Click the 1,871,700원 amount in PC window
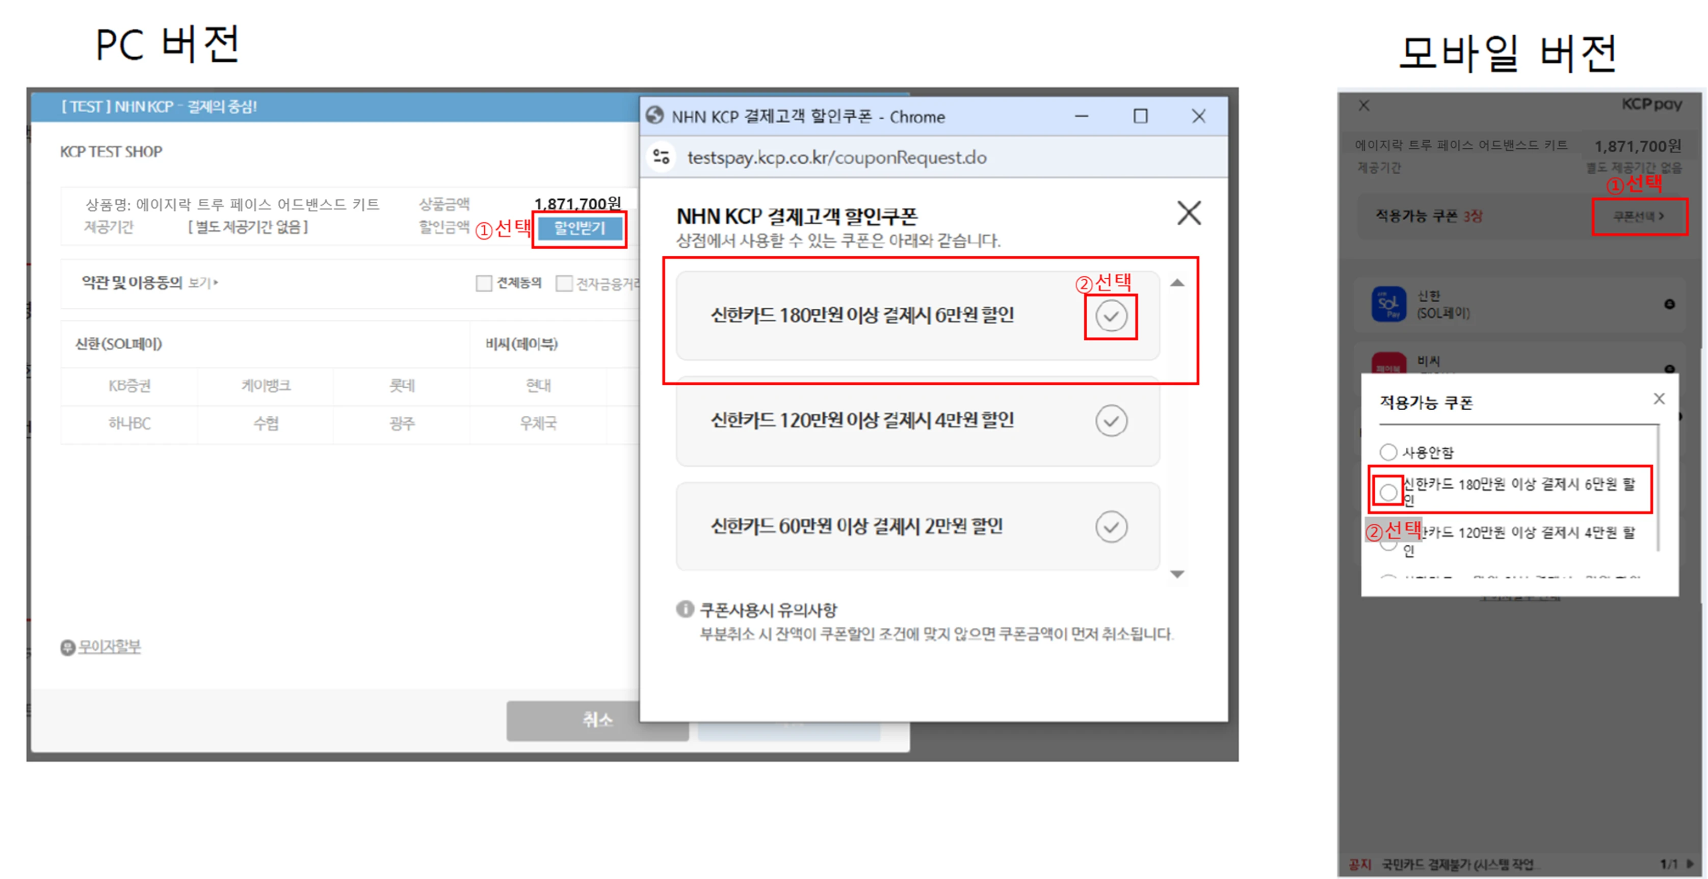This screenshot has width=1708, height=879. (577, 203)
